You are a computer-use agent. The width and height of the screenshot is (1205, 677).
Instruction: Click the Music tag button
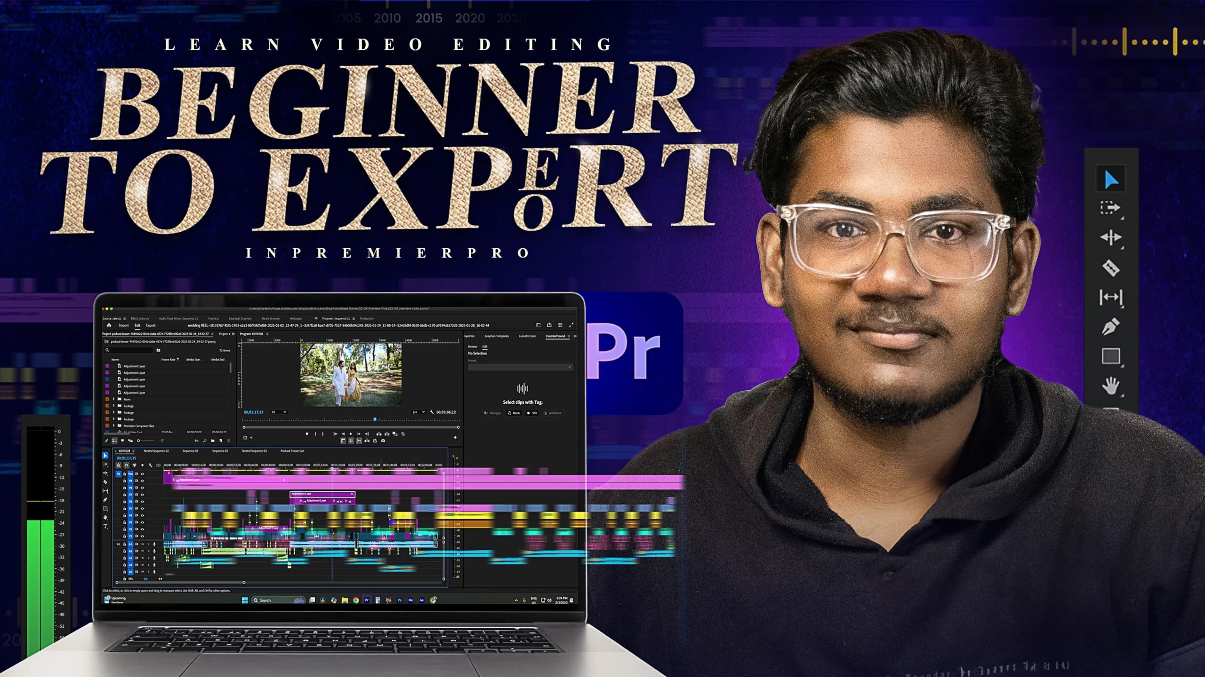tap(514, 413)
